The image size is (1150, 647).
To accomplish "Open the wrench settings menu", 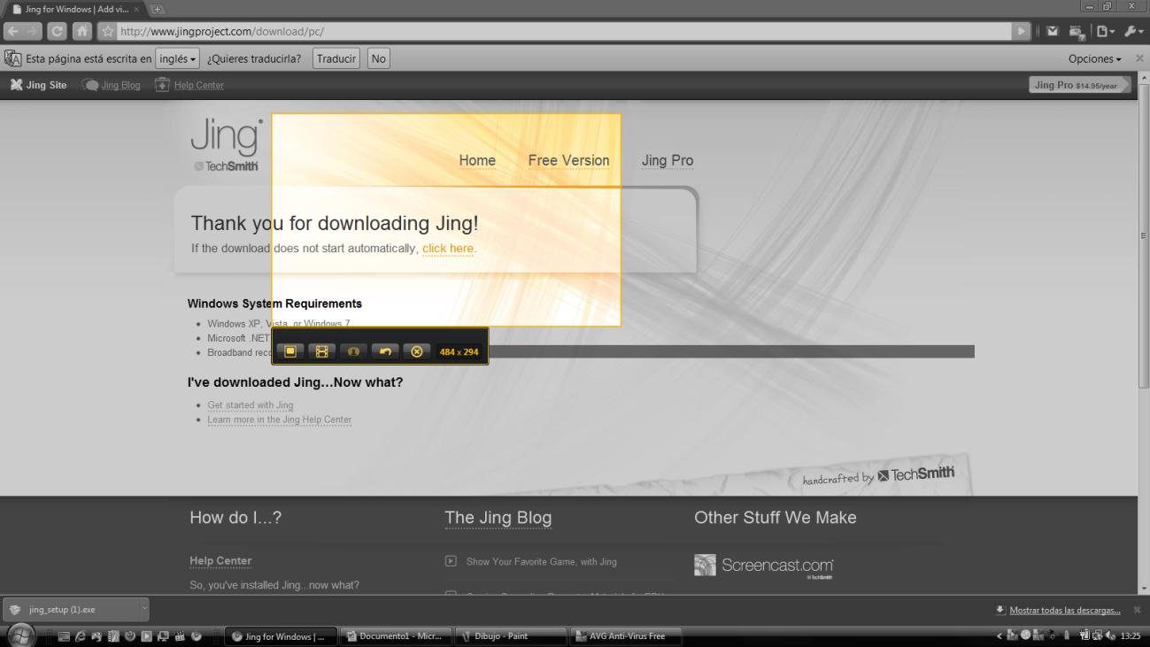I will (x=1135, y=32).
